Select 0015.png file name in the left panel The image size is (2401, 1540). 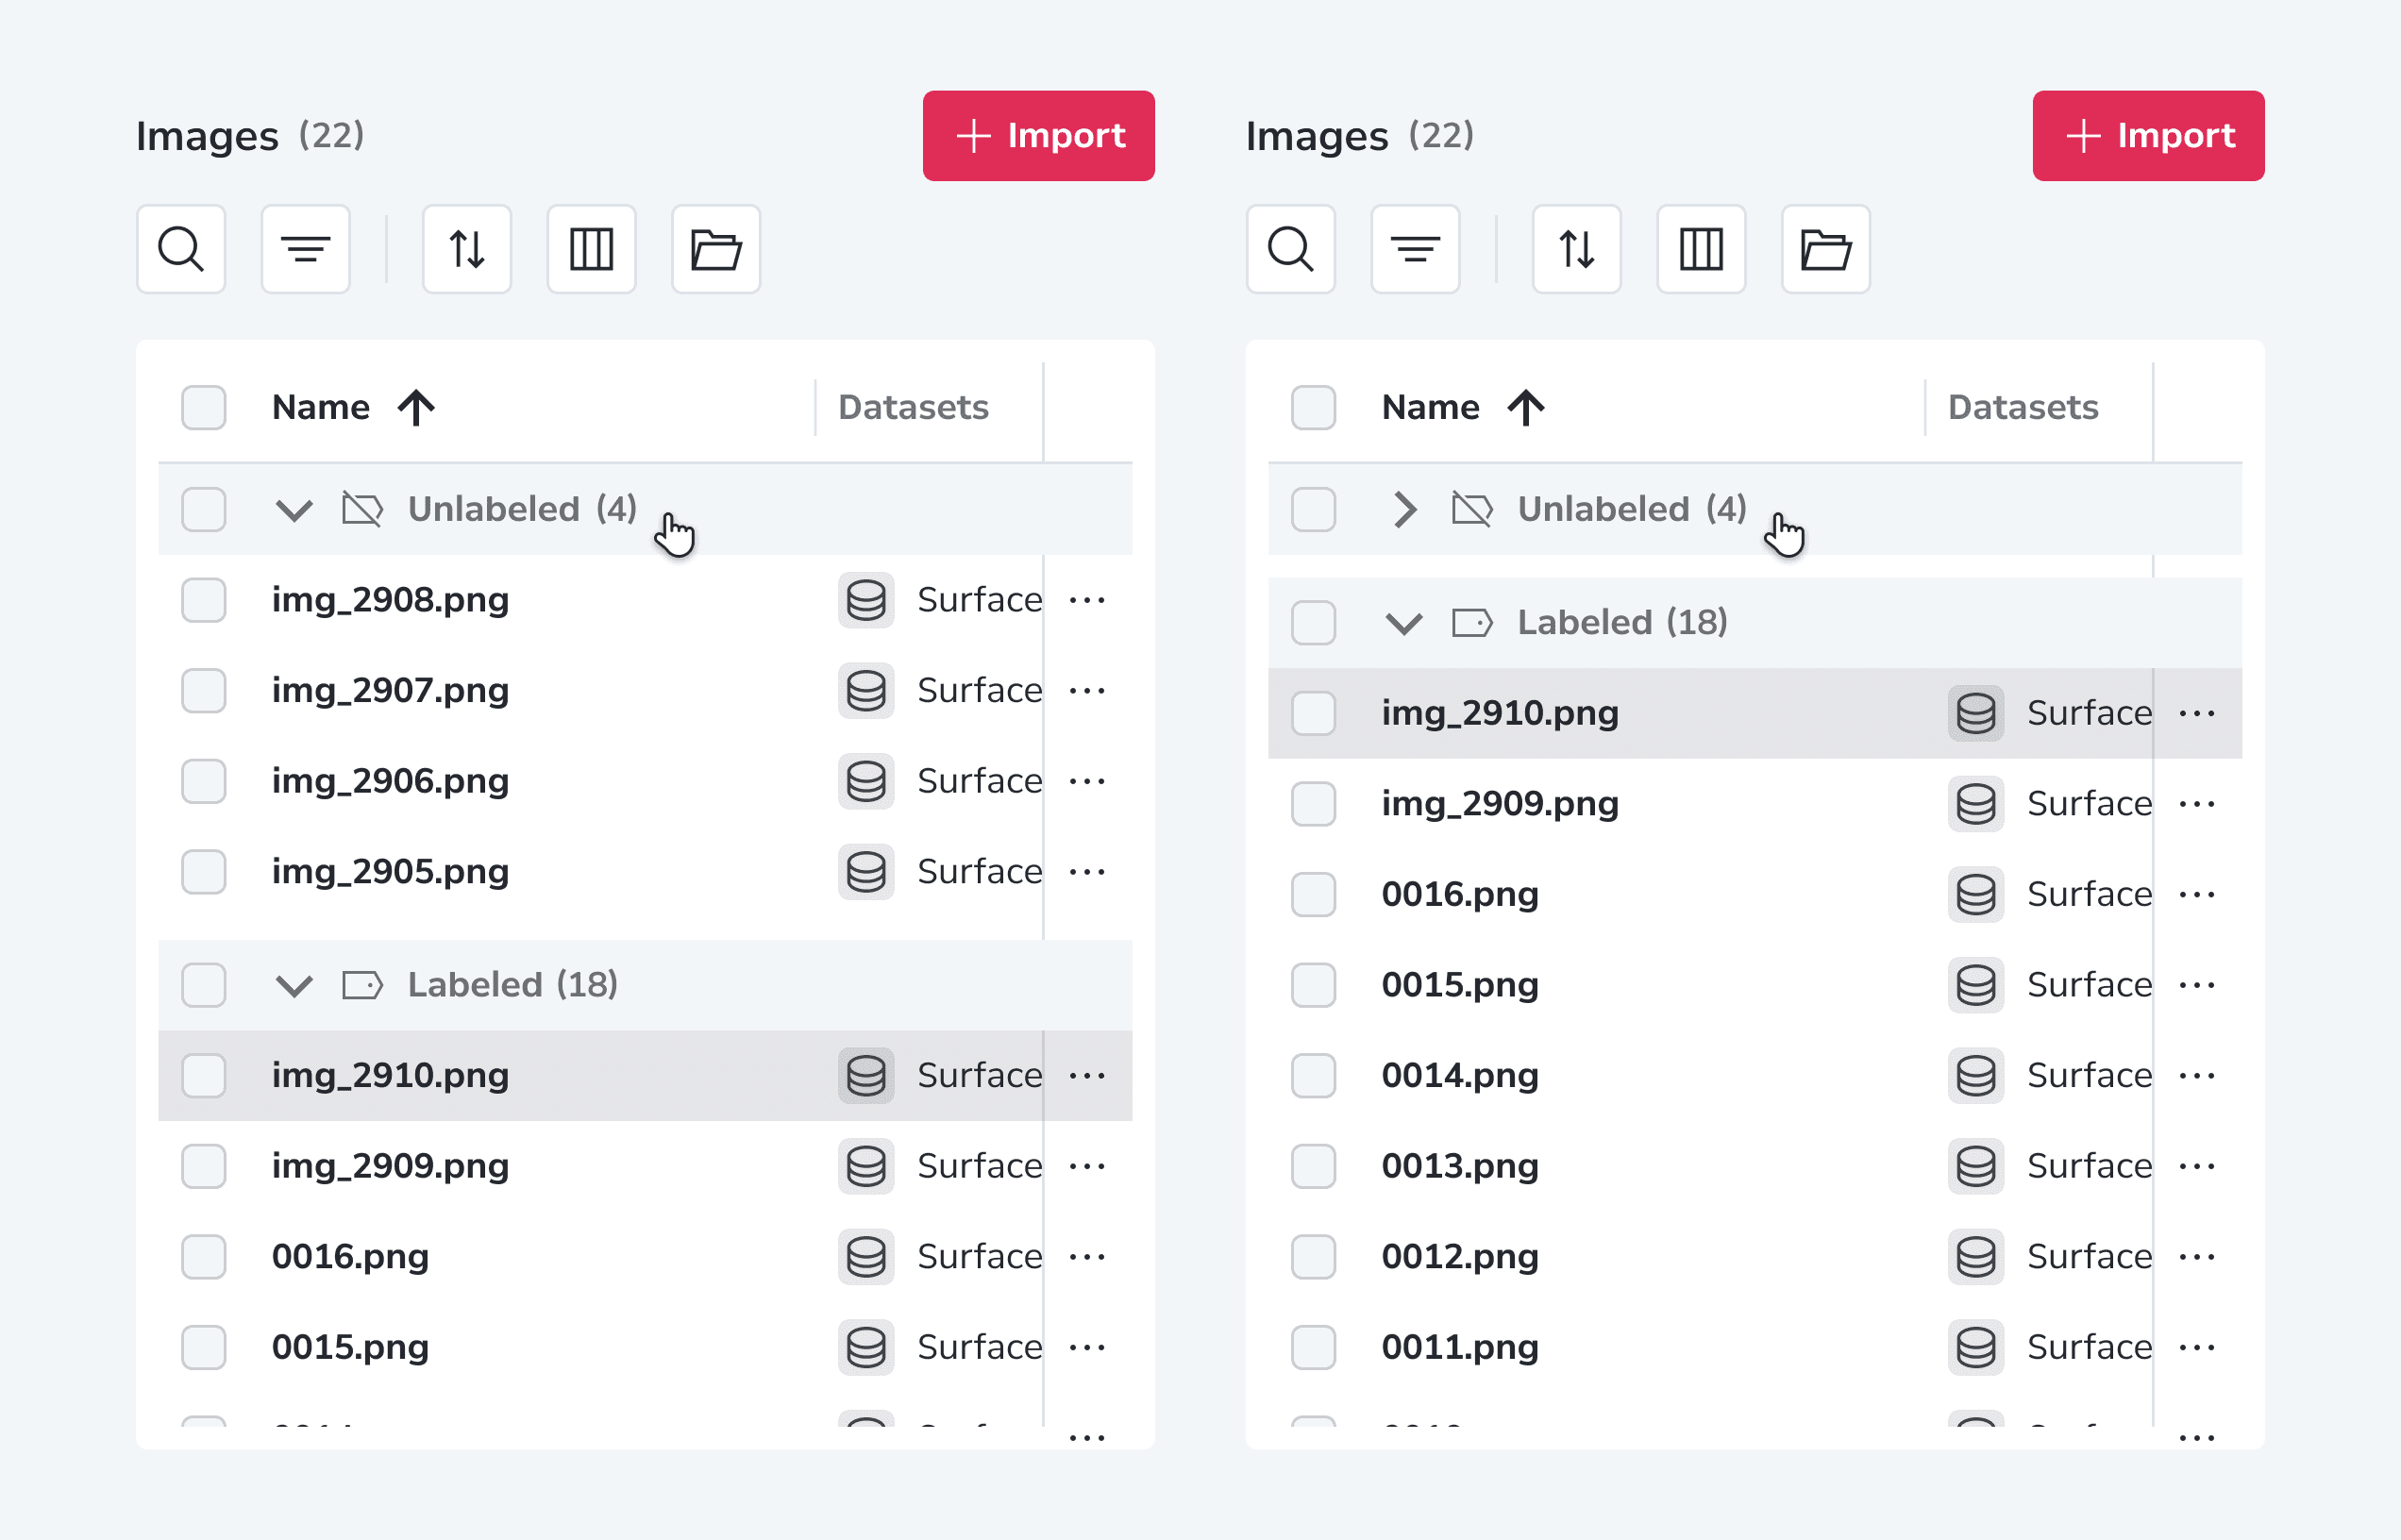(350, 1347)
